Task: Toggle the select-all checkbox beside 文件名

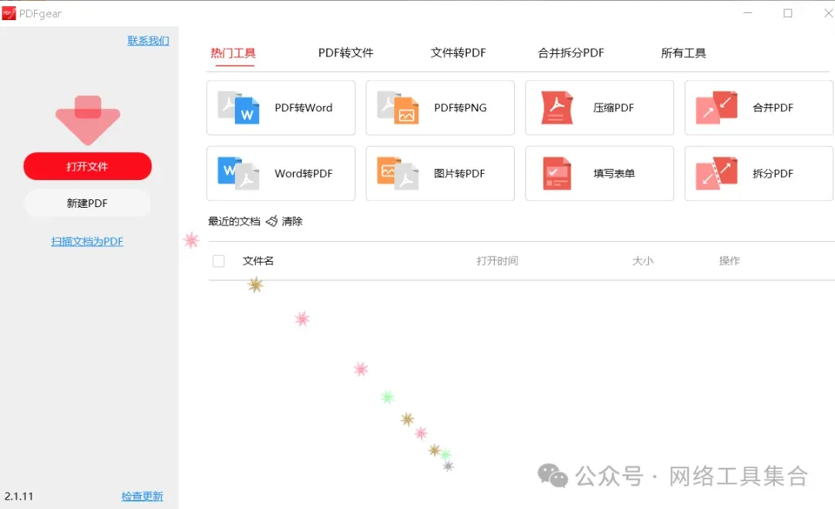Action: [218, 261]
